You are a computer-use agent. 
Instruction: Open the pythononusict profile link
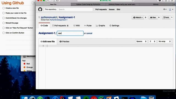(49, 17)
